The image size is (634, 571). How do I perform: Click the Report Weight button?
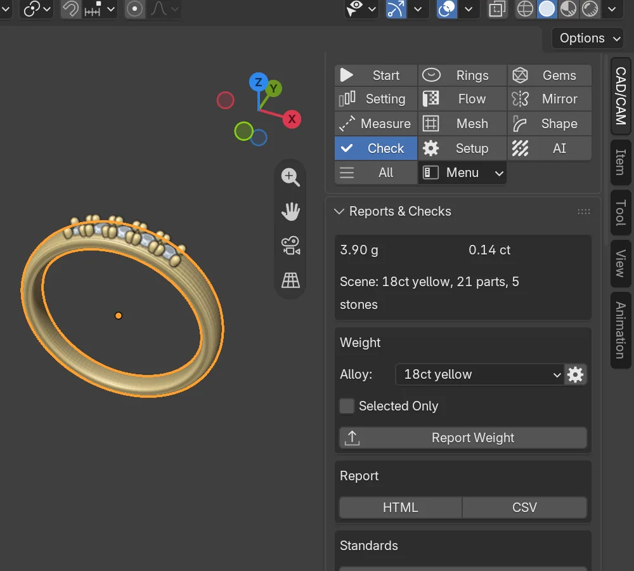pos(463,438)
